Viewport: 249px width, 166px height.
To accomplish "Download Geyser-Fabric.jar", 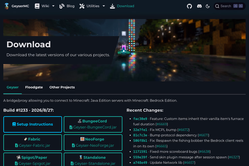I will coord(33,142).
